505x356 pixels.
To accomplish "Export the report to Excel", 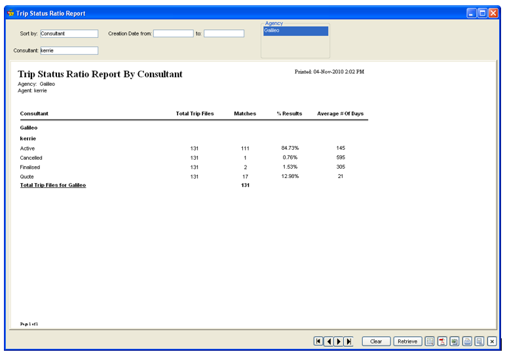I will click(455, 341).
